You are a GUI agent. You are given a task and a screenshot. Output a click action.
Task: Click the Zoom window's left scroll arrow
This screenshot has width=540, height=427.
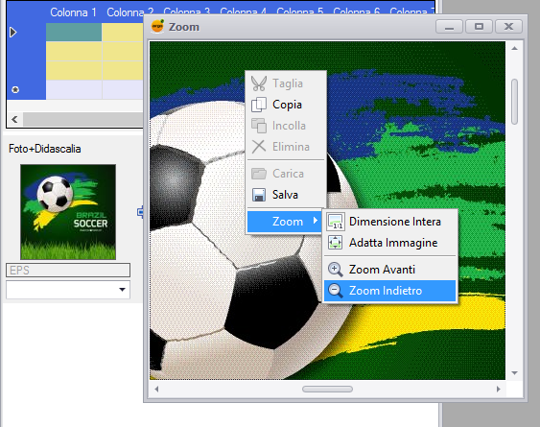pyautogui.click(x=156, y=389)
